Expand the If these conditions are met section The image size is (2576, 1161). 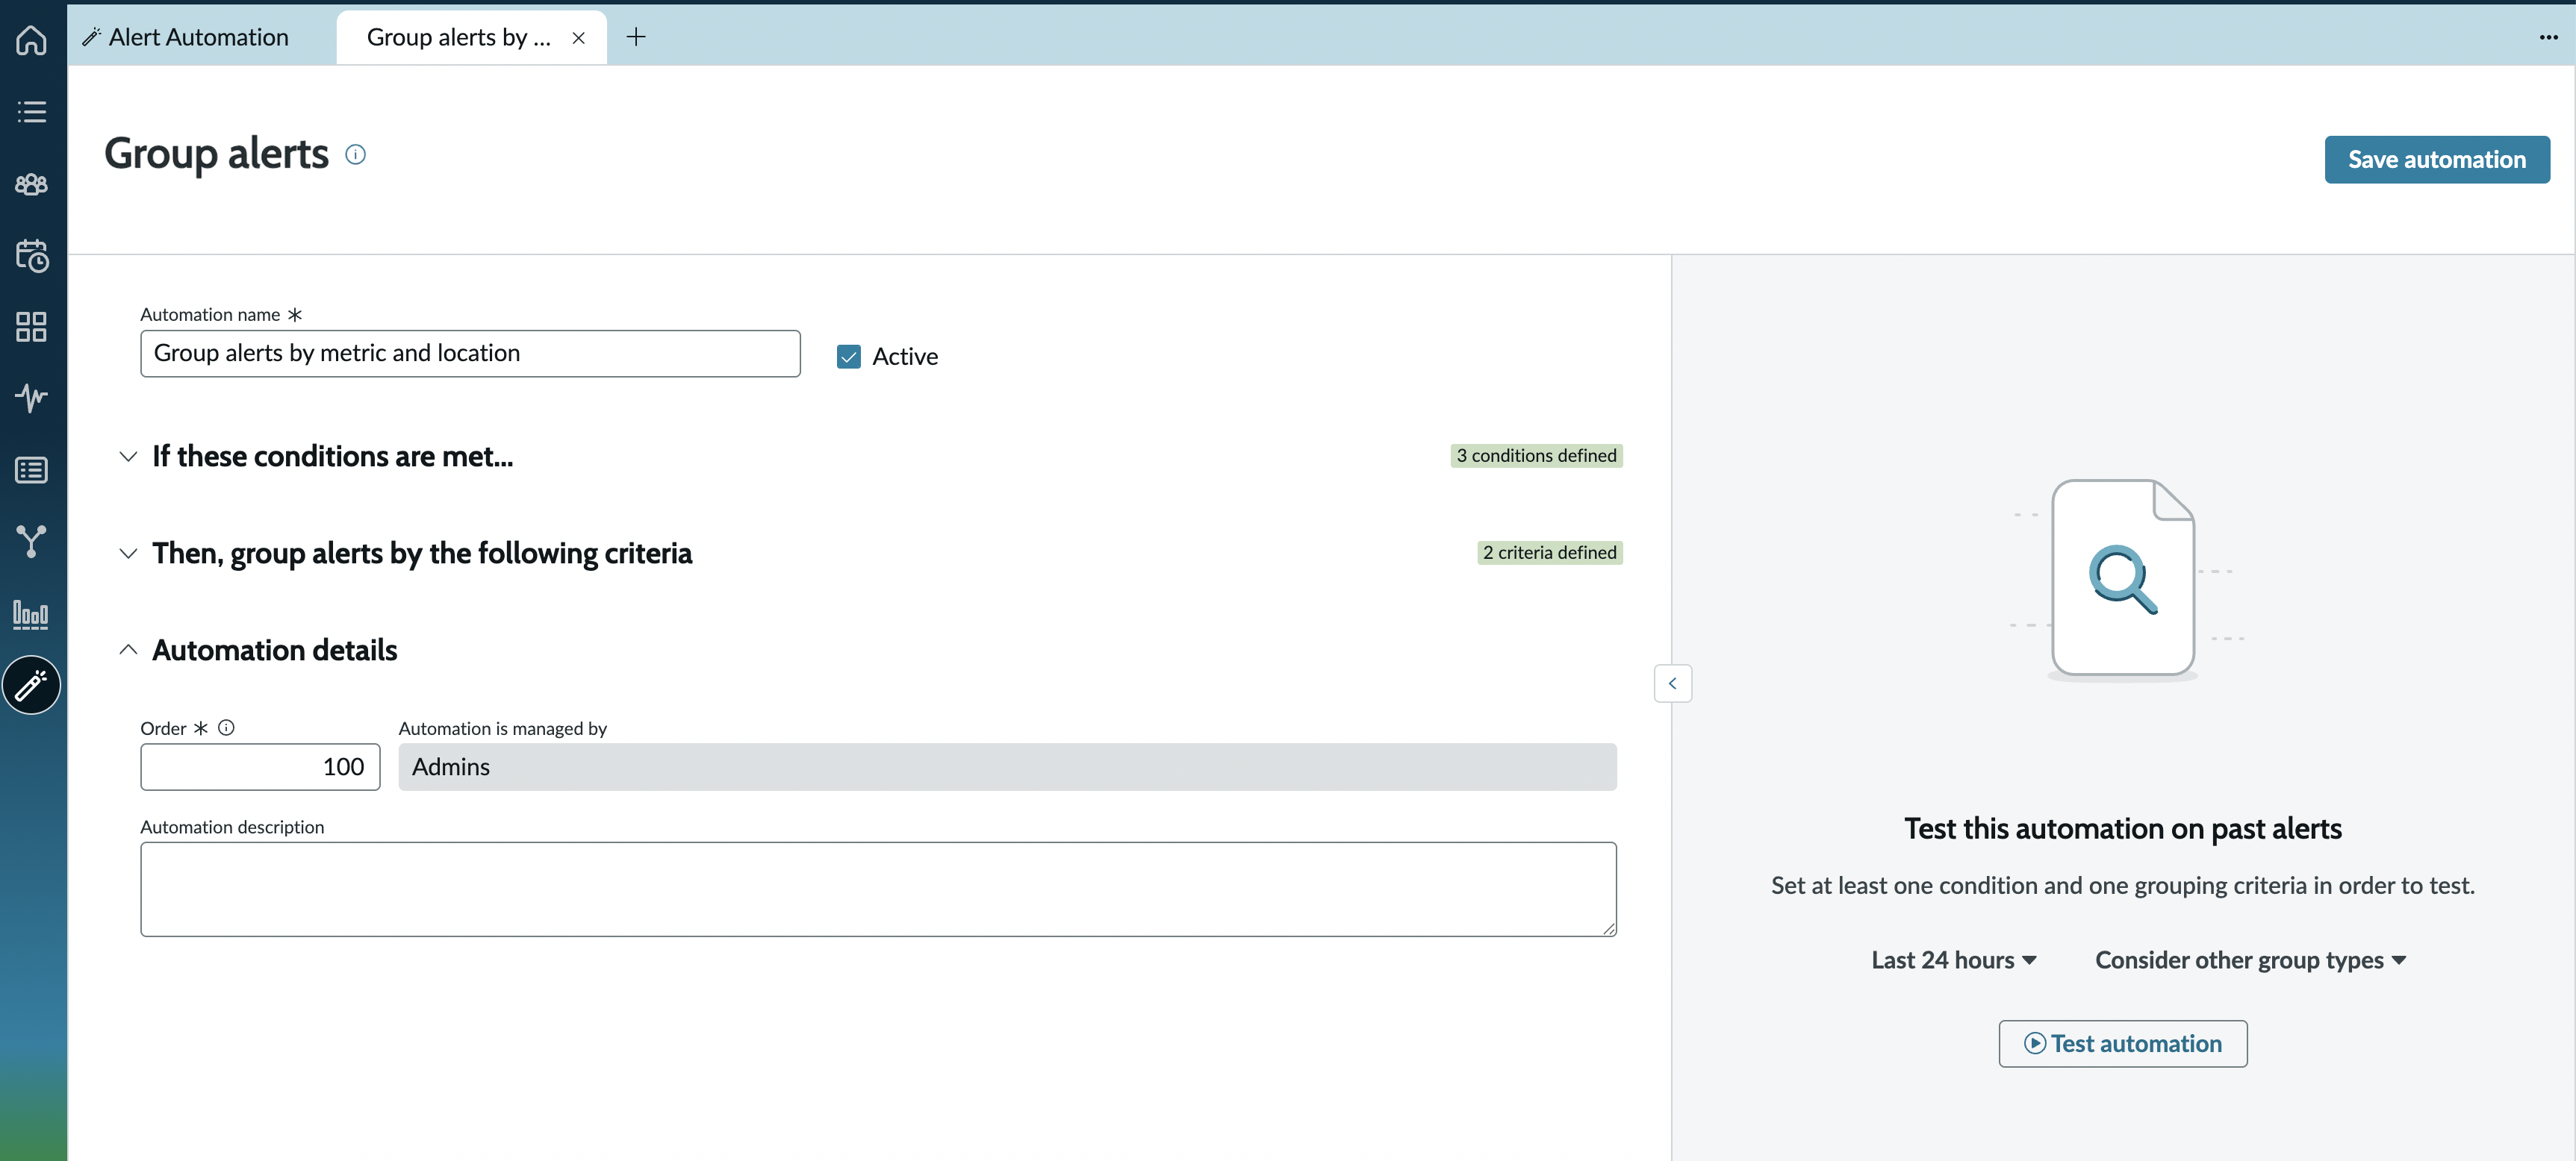tap(128, 457)
